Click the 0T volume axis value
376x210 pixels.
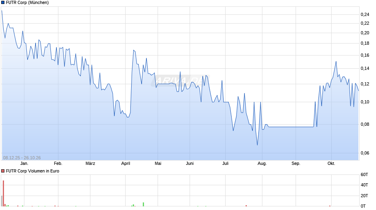pos(363,206)
